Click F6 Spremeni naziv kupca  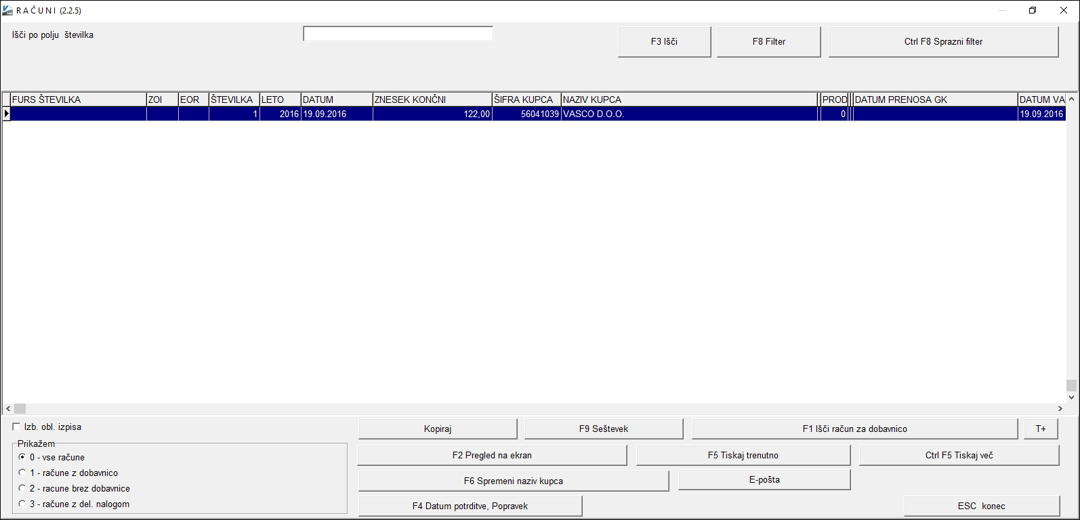[513, 481]
